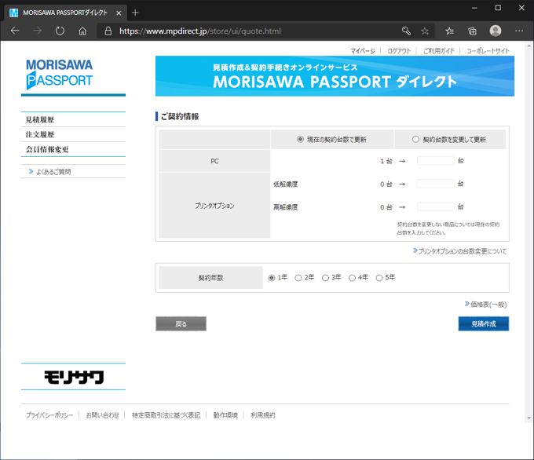Screen dimensions: 534x460
Task: Open プライバシーポリシー footer link
Action: (49, 415)
